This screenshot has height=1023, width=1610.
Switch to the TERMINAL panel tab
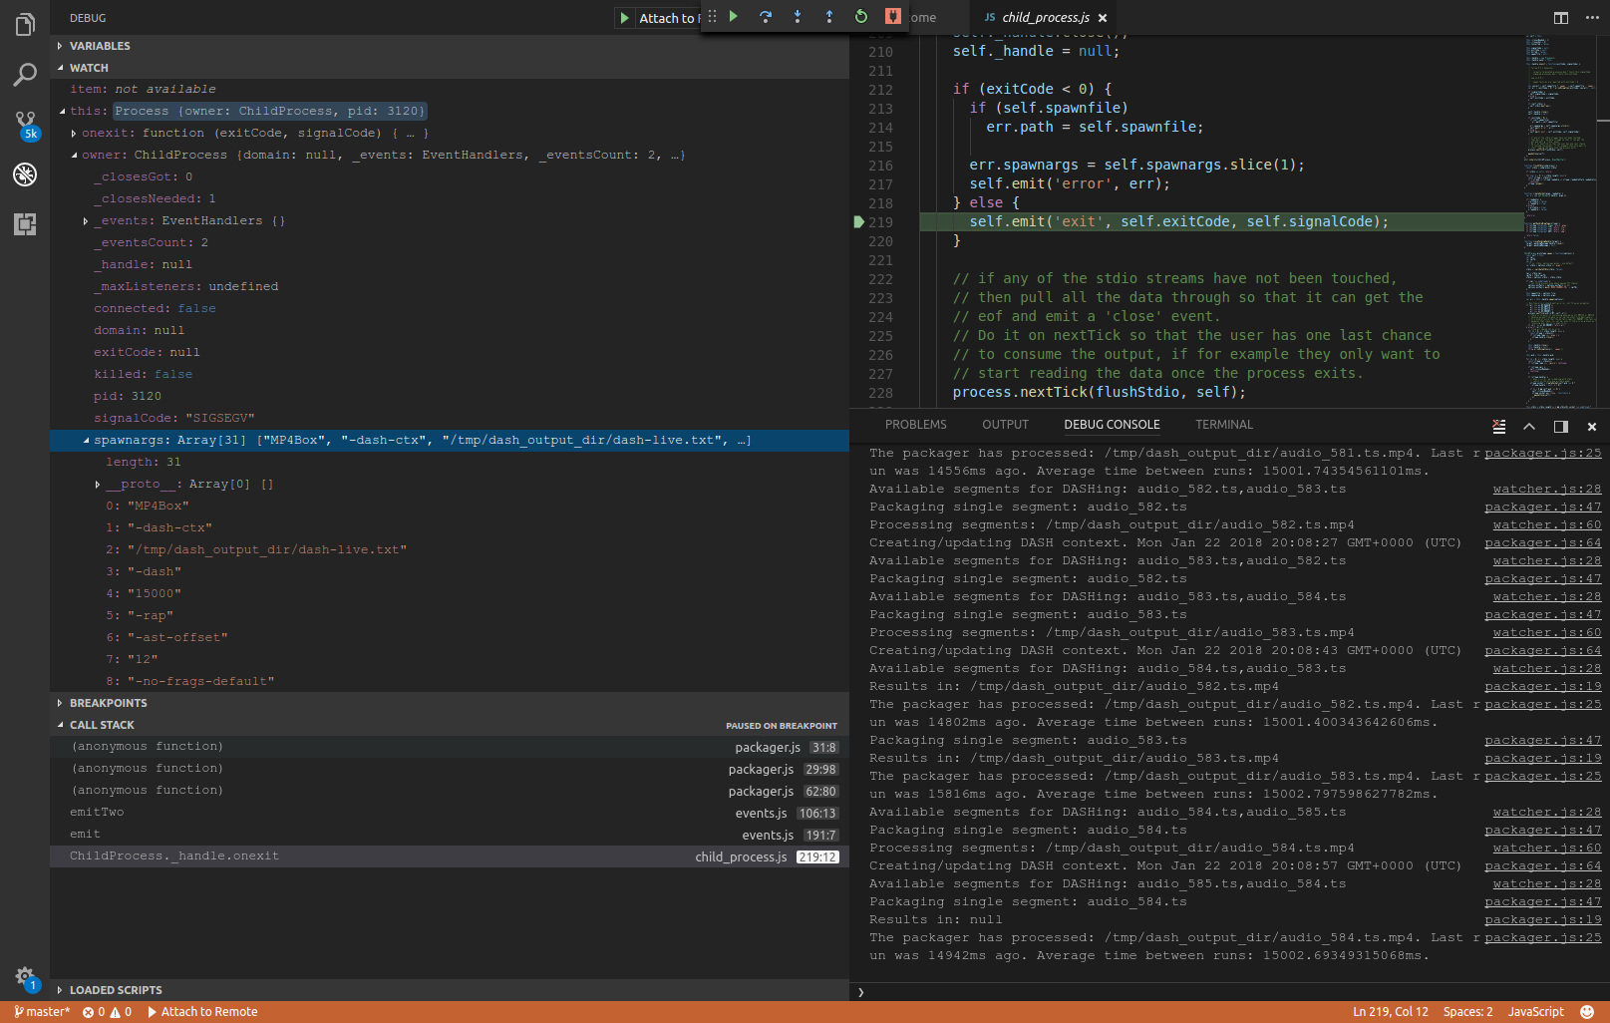(x=1224, y=425)
